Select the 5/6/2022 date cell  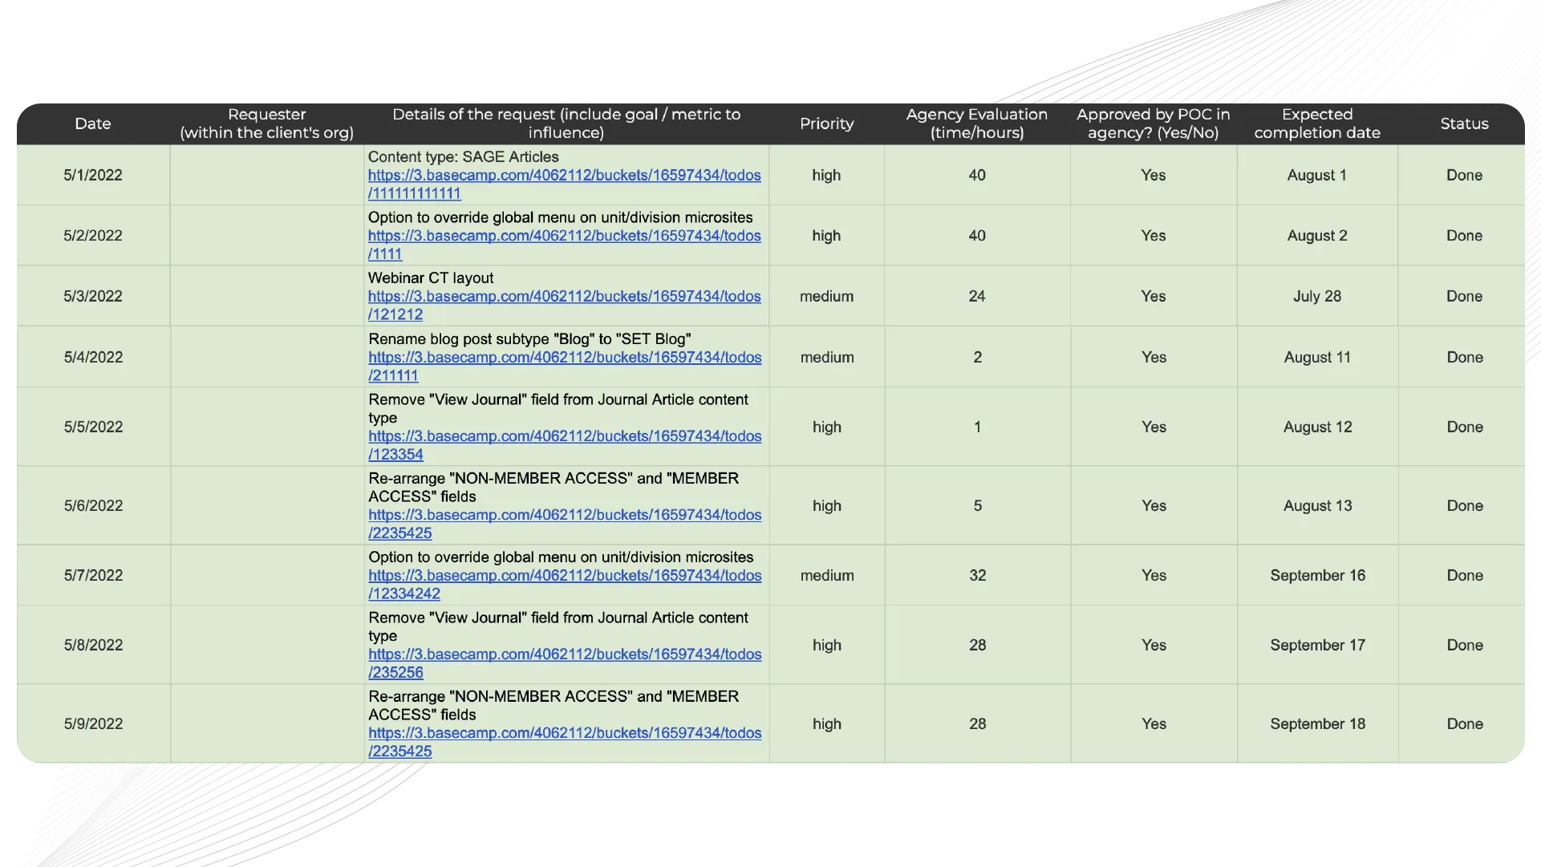point(94,505)
